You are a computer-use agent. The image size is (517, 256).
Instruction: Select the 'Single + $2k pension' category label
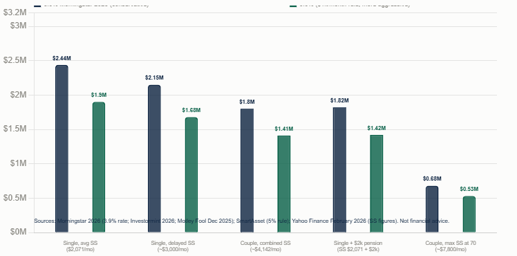[358, 246]
